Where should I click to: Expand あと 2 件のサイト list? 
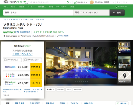tap(31, 92)
